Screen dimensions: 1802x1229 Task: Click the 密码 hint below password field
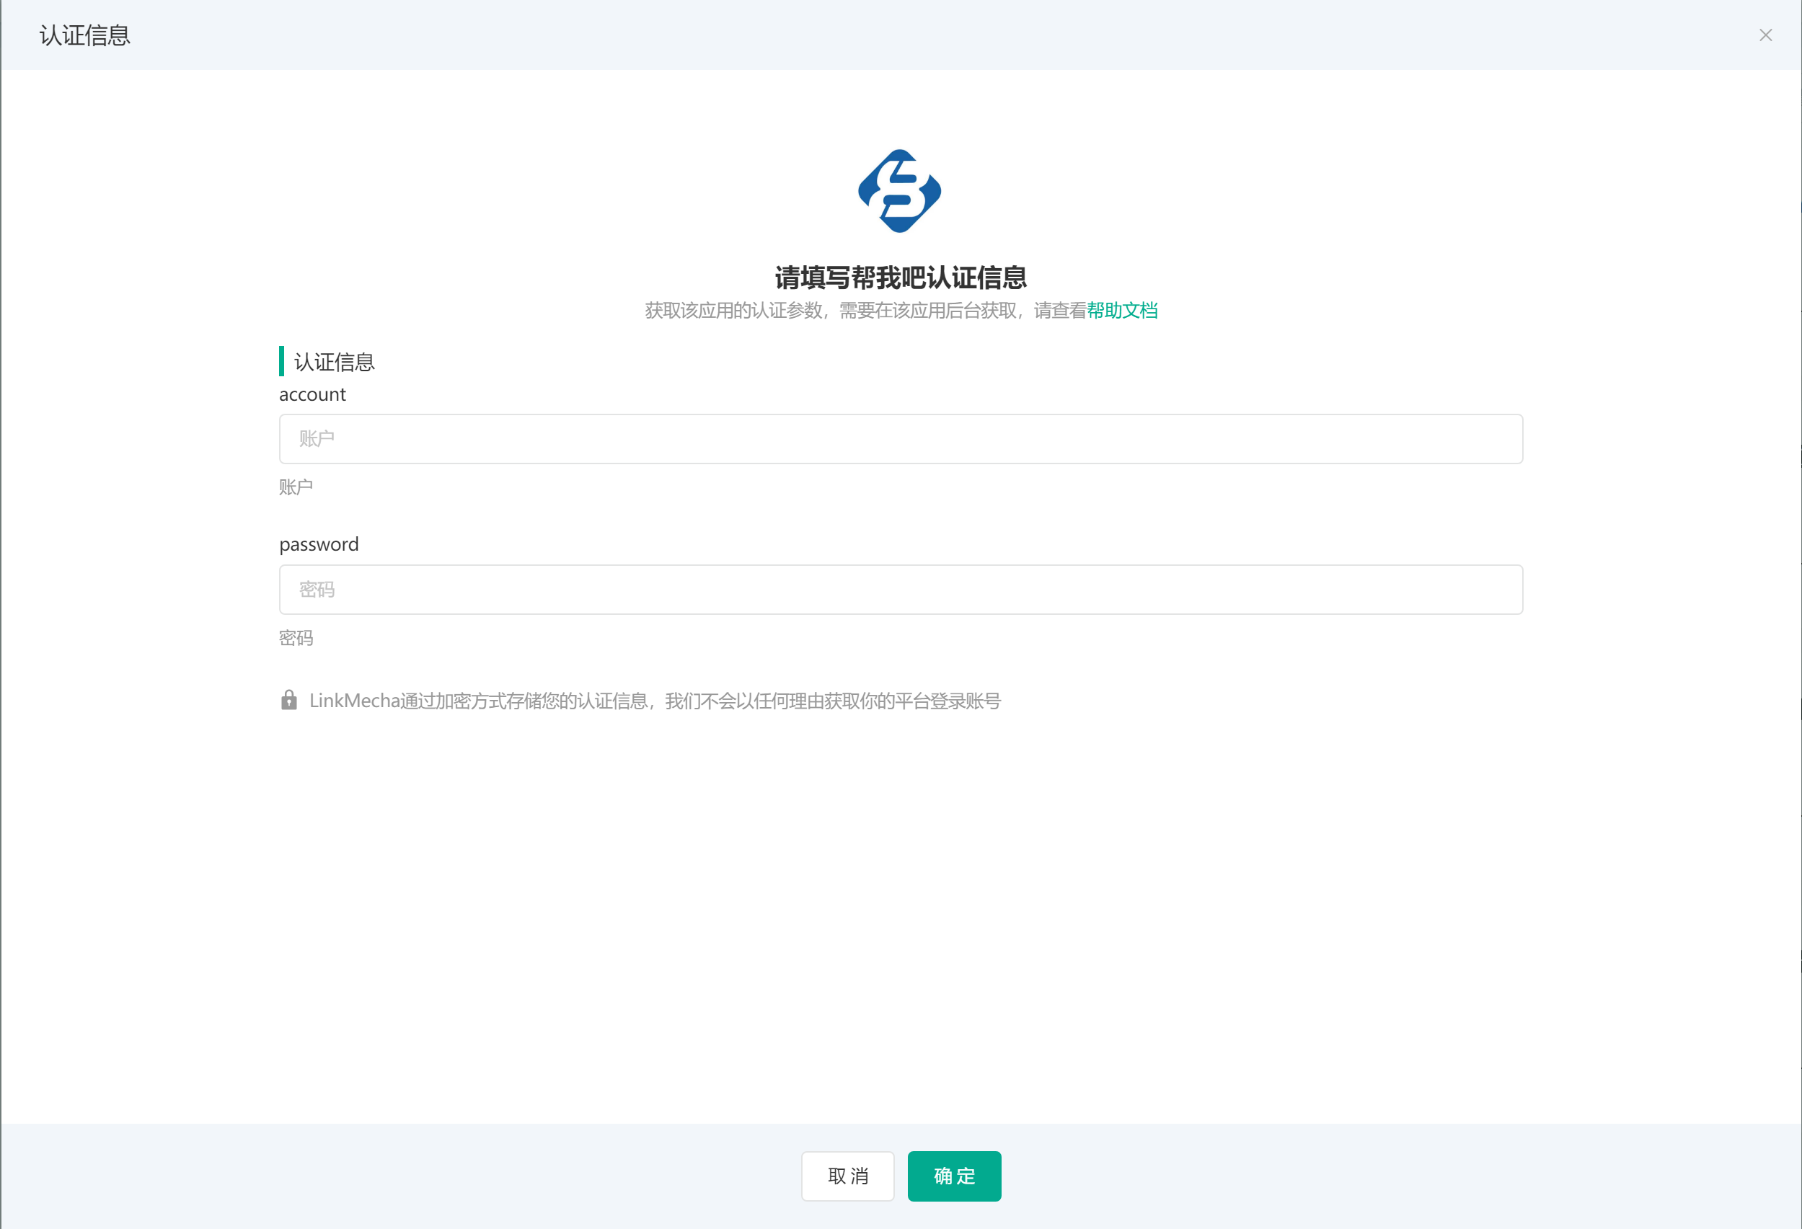(296, 638)
